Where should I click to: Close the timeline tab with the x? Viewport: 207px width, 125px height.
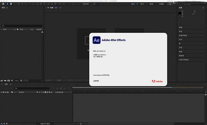pos(2,84)
